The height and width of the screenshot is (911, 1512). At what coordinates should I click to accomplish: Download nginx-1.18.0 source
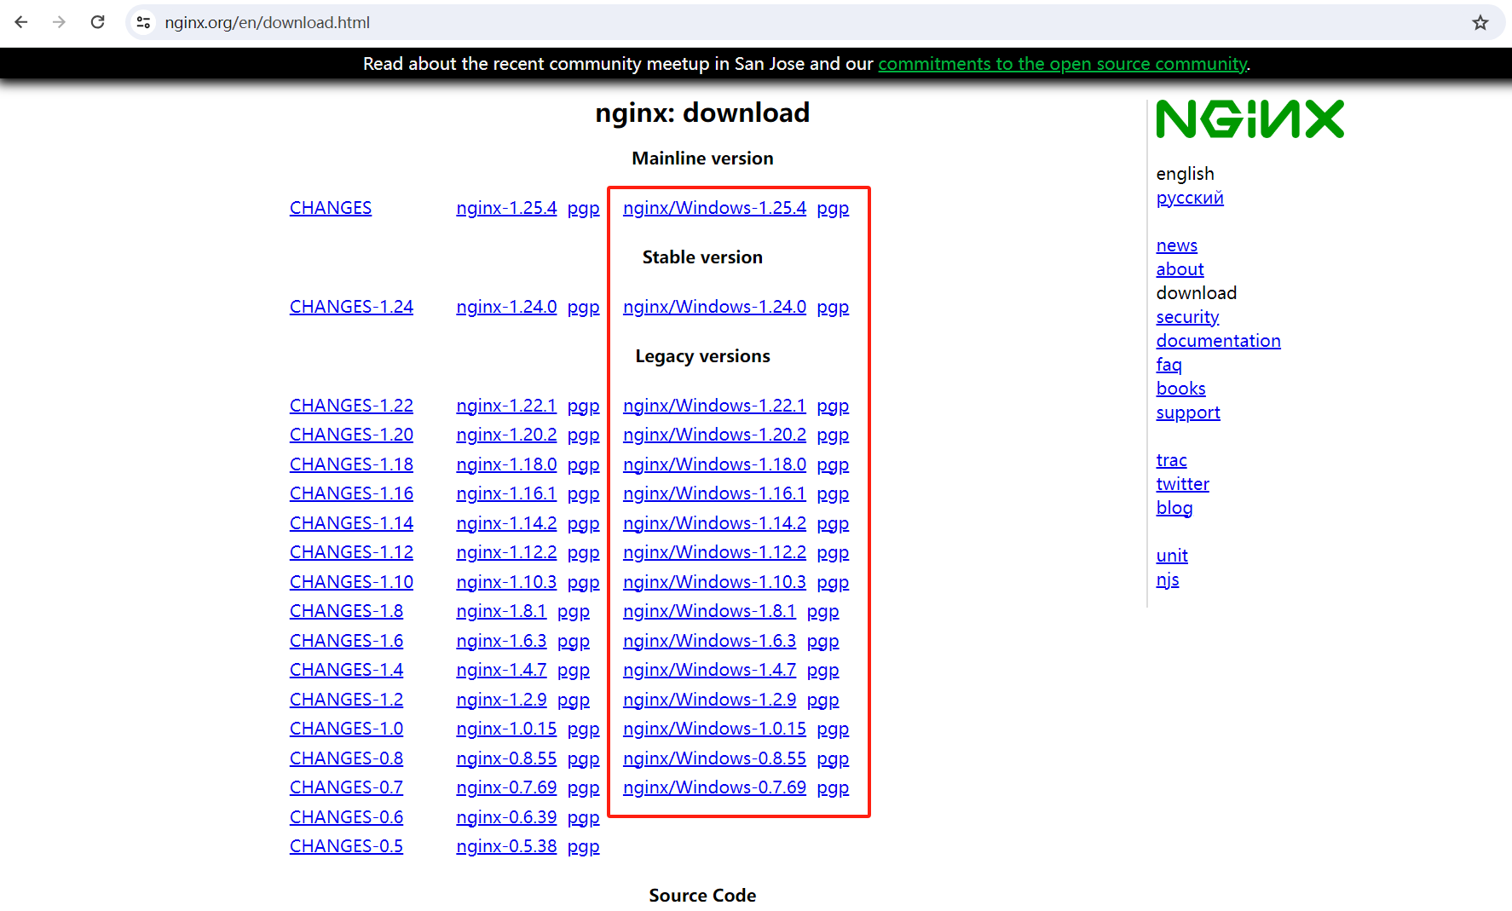(x=506, y=464)
